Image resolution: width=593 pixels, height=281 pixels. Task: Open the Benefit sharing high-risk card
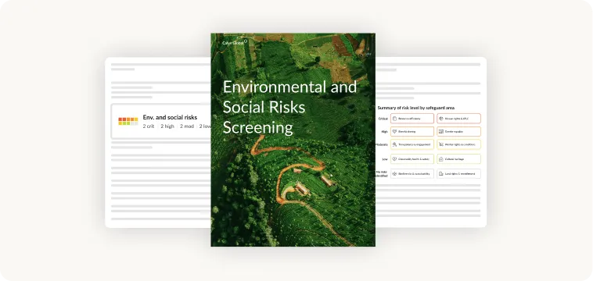(x=412, y=132)
